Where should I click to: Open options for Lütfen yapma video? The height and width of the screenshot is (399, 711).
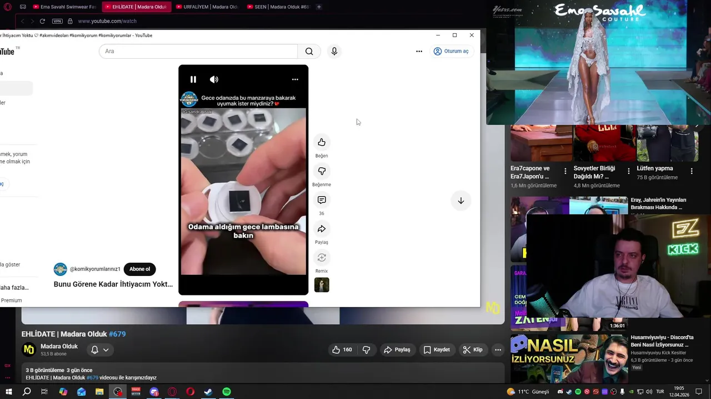point(692,171)
